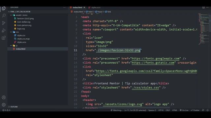Click line number 11 in gutter
The image size is (211, 118).
tap(75, 50)
